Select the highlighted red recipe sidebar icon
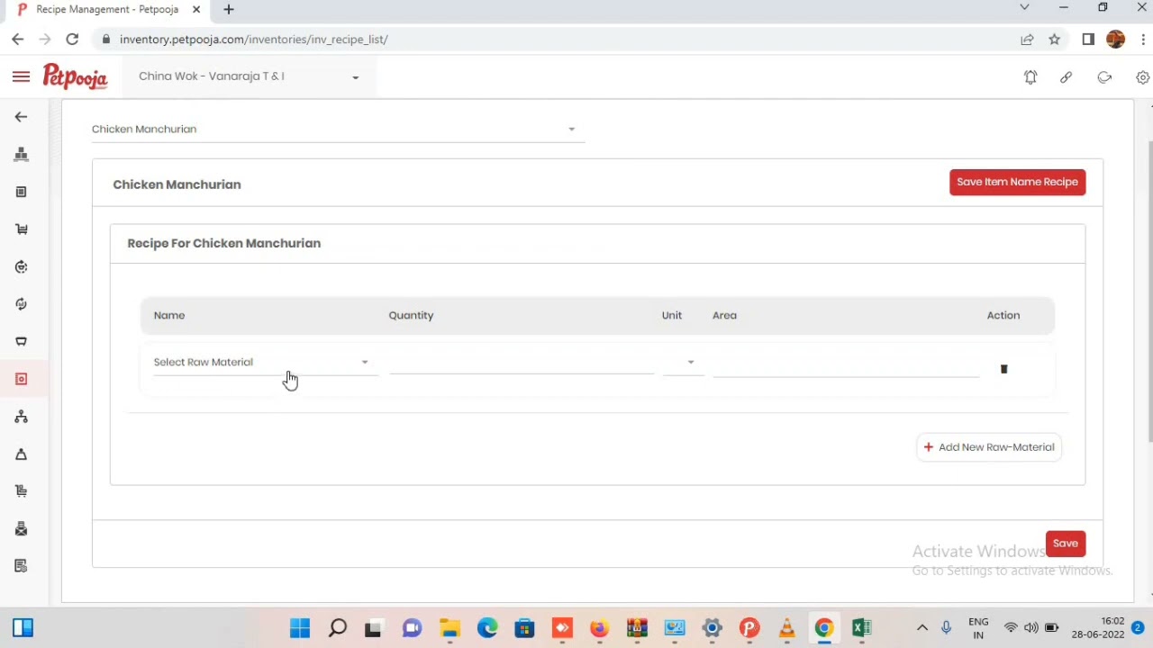 point(21,379)
